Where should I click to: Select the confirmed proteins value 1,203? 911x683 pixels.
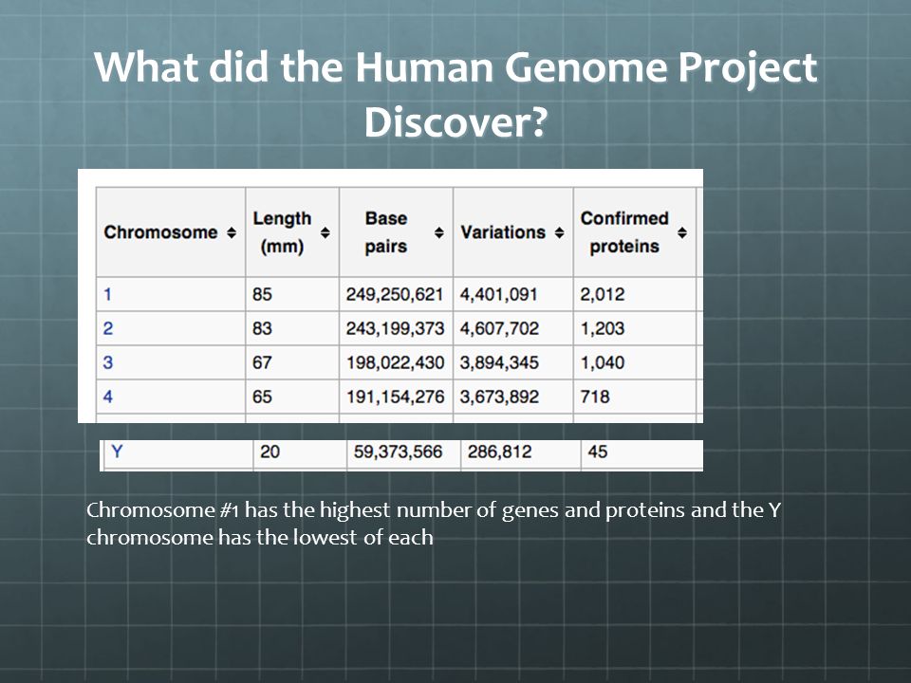coord(603,329)
